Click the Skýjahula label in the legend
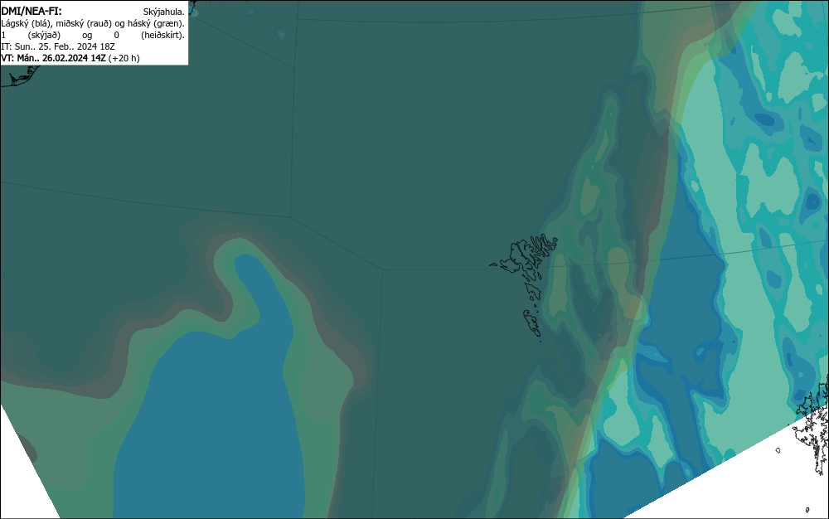This screenshot has height=519, width=829. coord(164,12)
